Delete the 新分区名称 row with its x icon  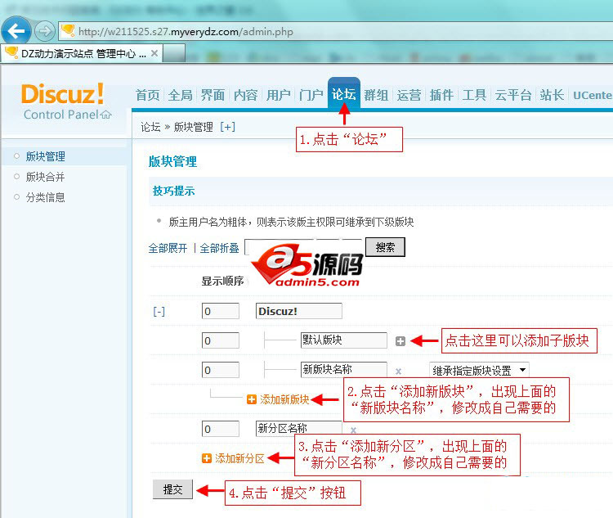(353, 430)
